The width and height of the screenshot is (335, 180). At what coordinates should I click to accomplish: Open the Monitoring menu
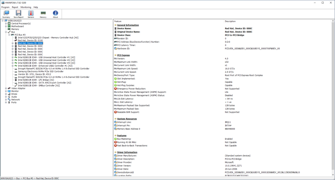(26, 7)
